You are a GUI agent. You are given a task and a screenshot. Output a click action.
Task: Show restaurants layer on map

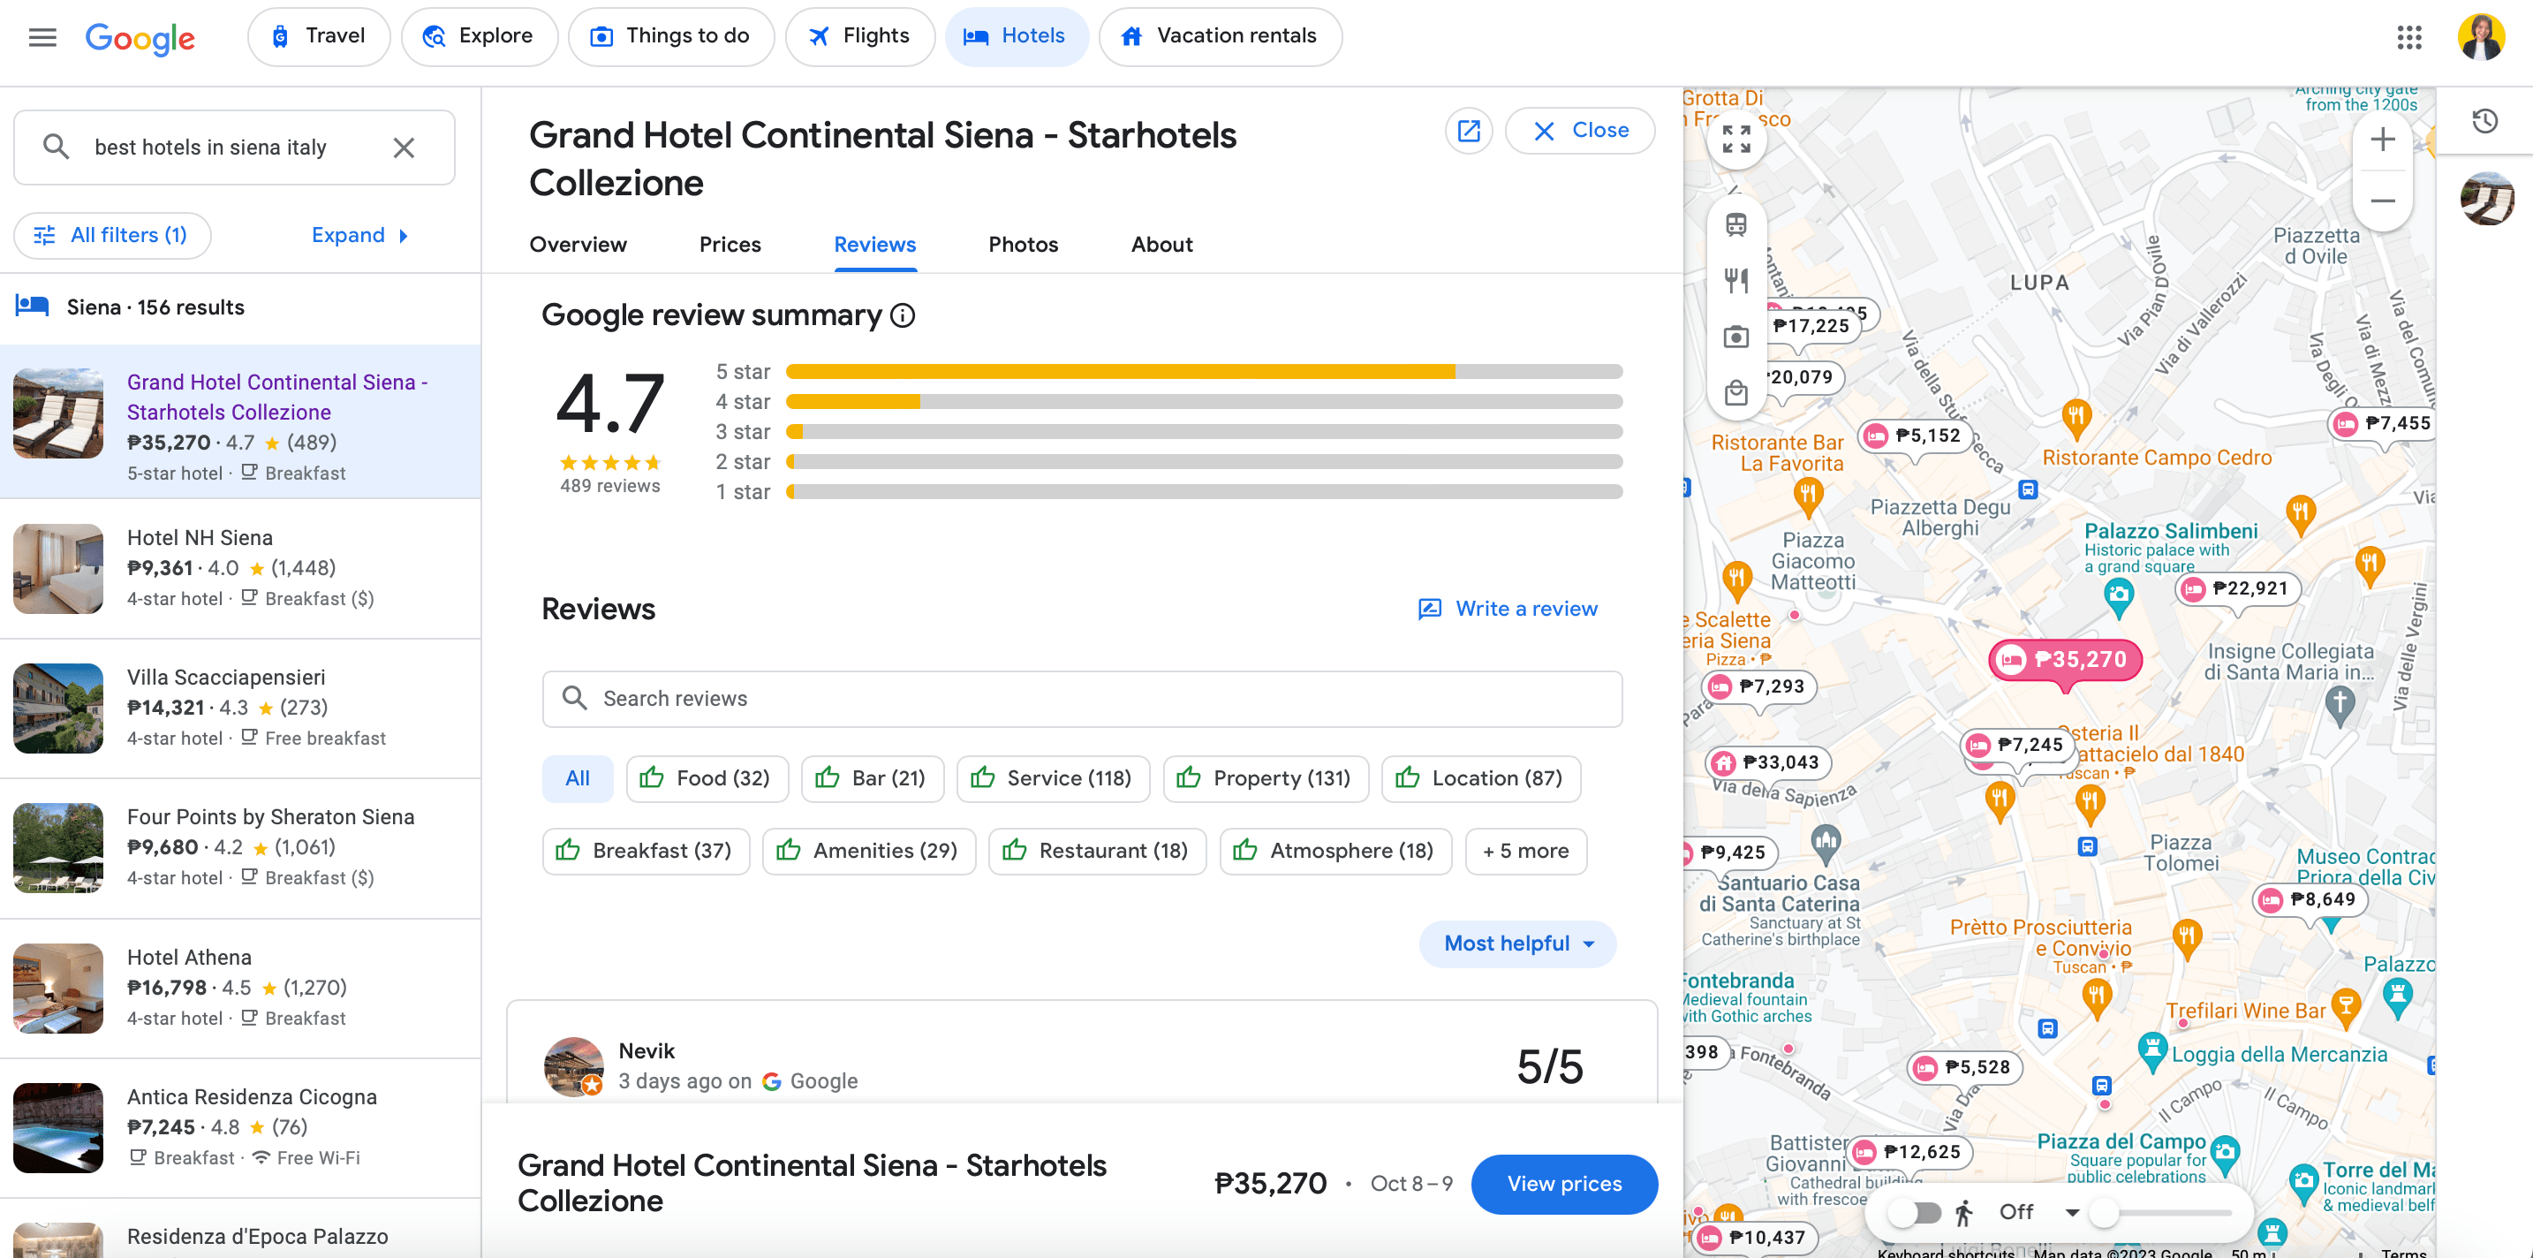click(x=1735, y=281)
